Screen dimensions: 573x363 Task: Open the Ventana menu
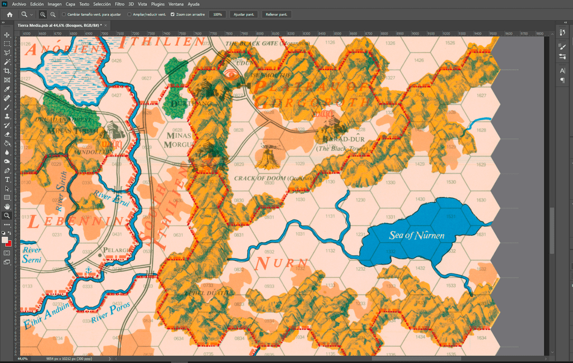pyautogui.click(x=176, y=4)
